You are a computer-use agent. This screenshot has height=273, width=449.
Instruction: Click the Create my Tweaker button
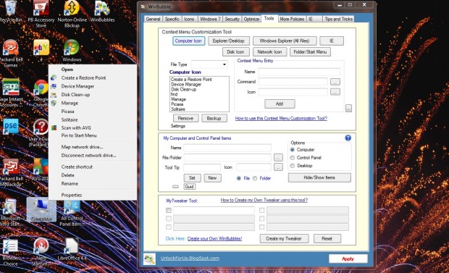click(284, 239)
